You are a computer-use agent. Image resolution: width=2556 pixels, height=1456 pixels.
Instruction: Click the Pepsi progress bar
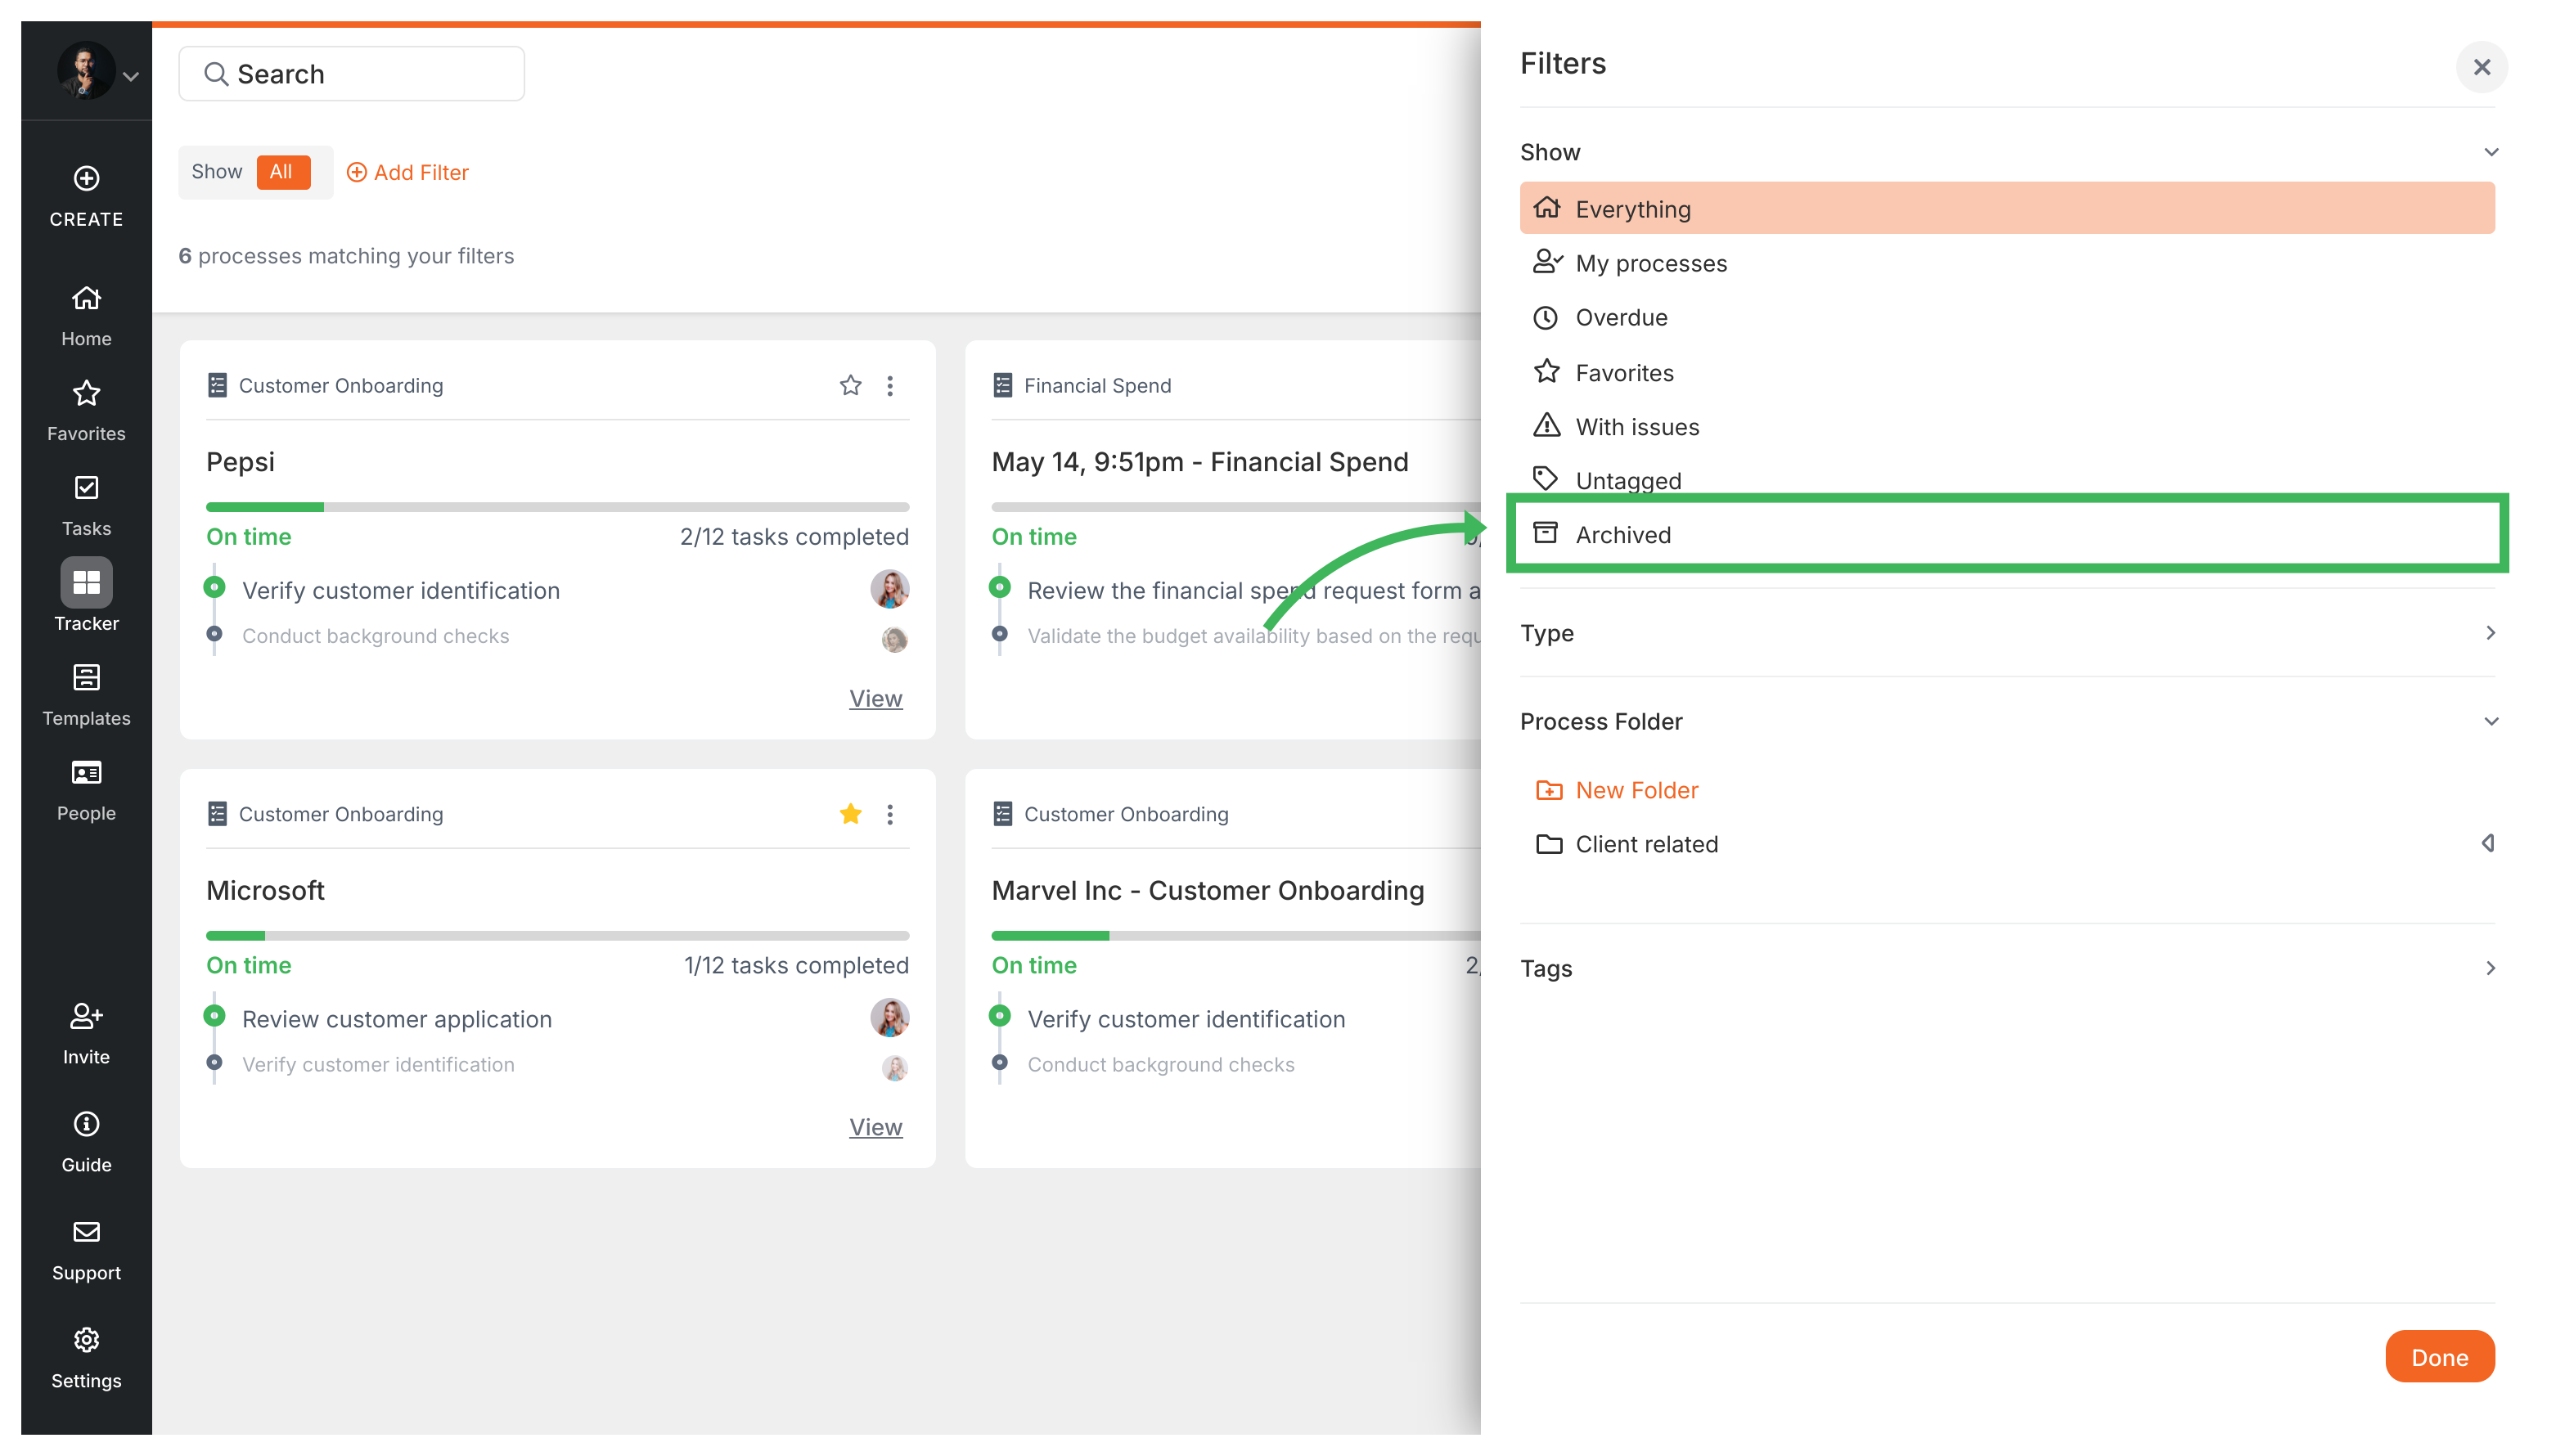(557, 507)
